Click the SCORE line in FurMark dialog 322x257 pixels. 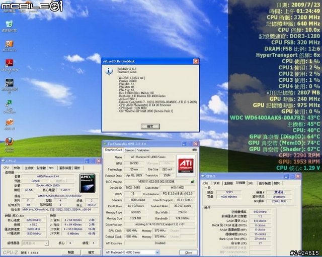(x=131, y=78)
